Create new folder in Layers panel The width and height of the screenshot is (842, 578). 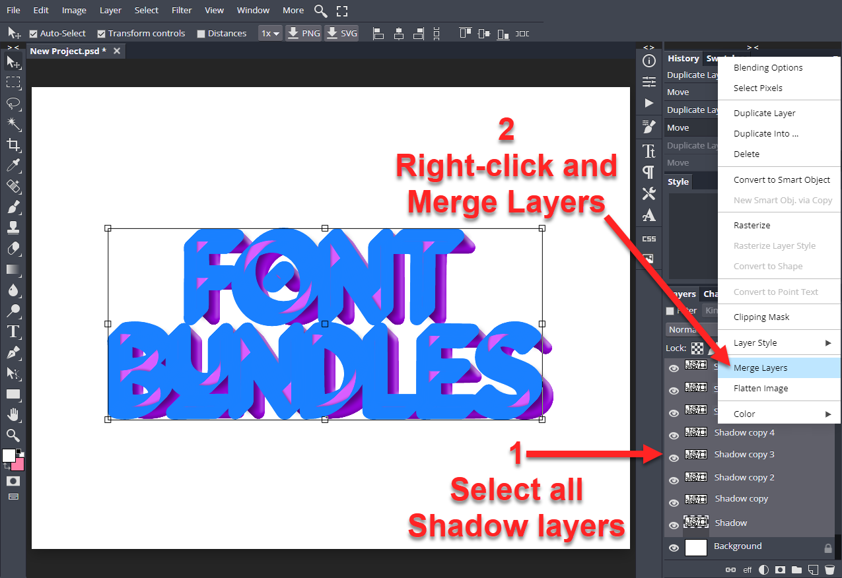[x=796, y=569]
